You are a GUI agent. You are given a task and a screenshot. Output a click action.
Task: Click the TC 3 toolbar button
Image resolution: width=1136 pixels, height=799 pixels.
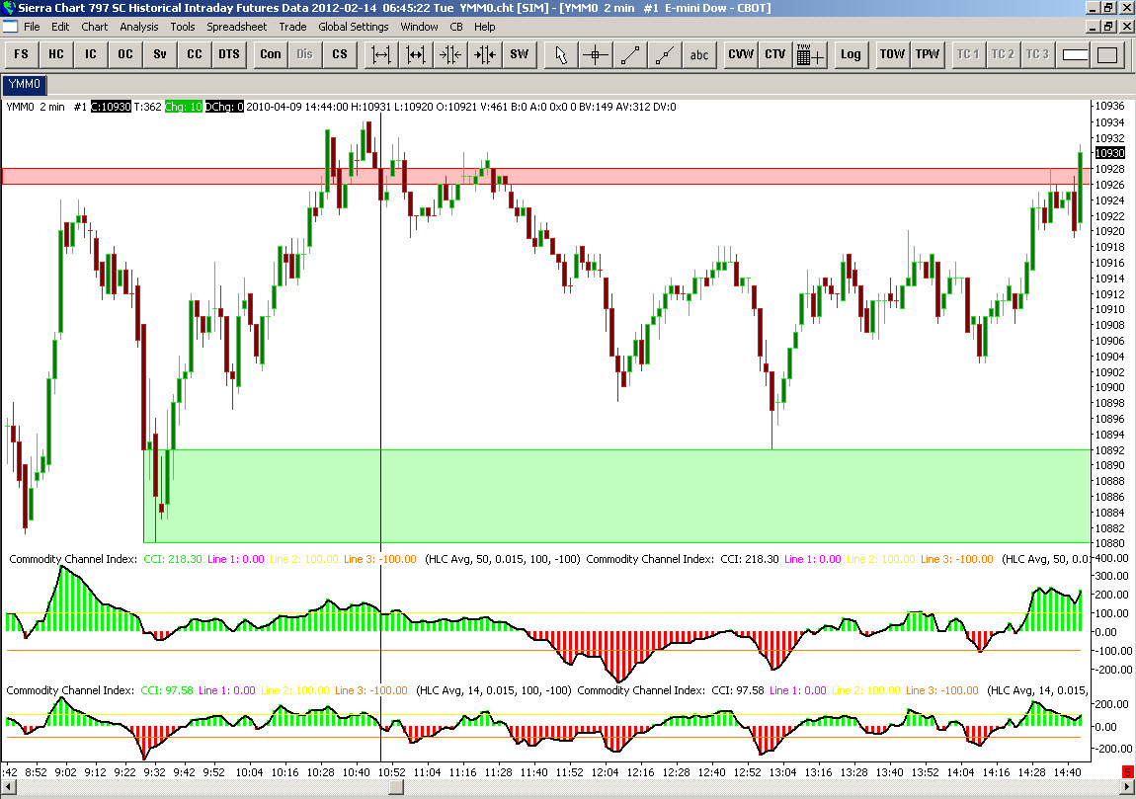coord(1037,54)
